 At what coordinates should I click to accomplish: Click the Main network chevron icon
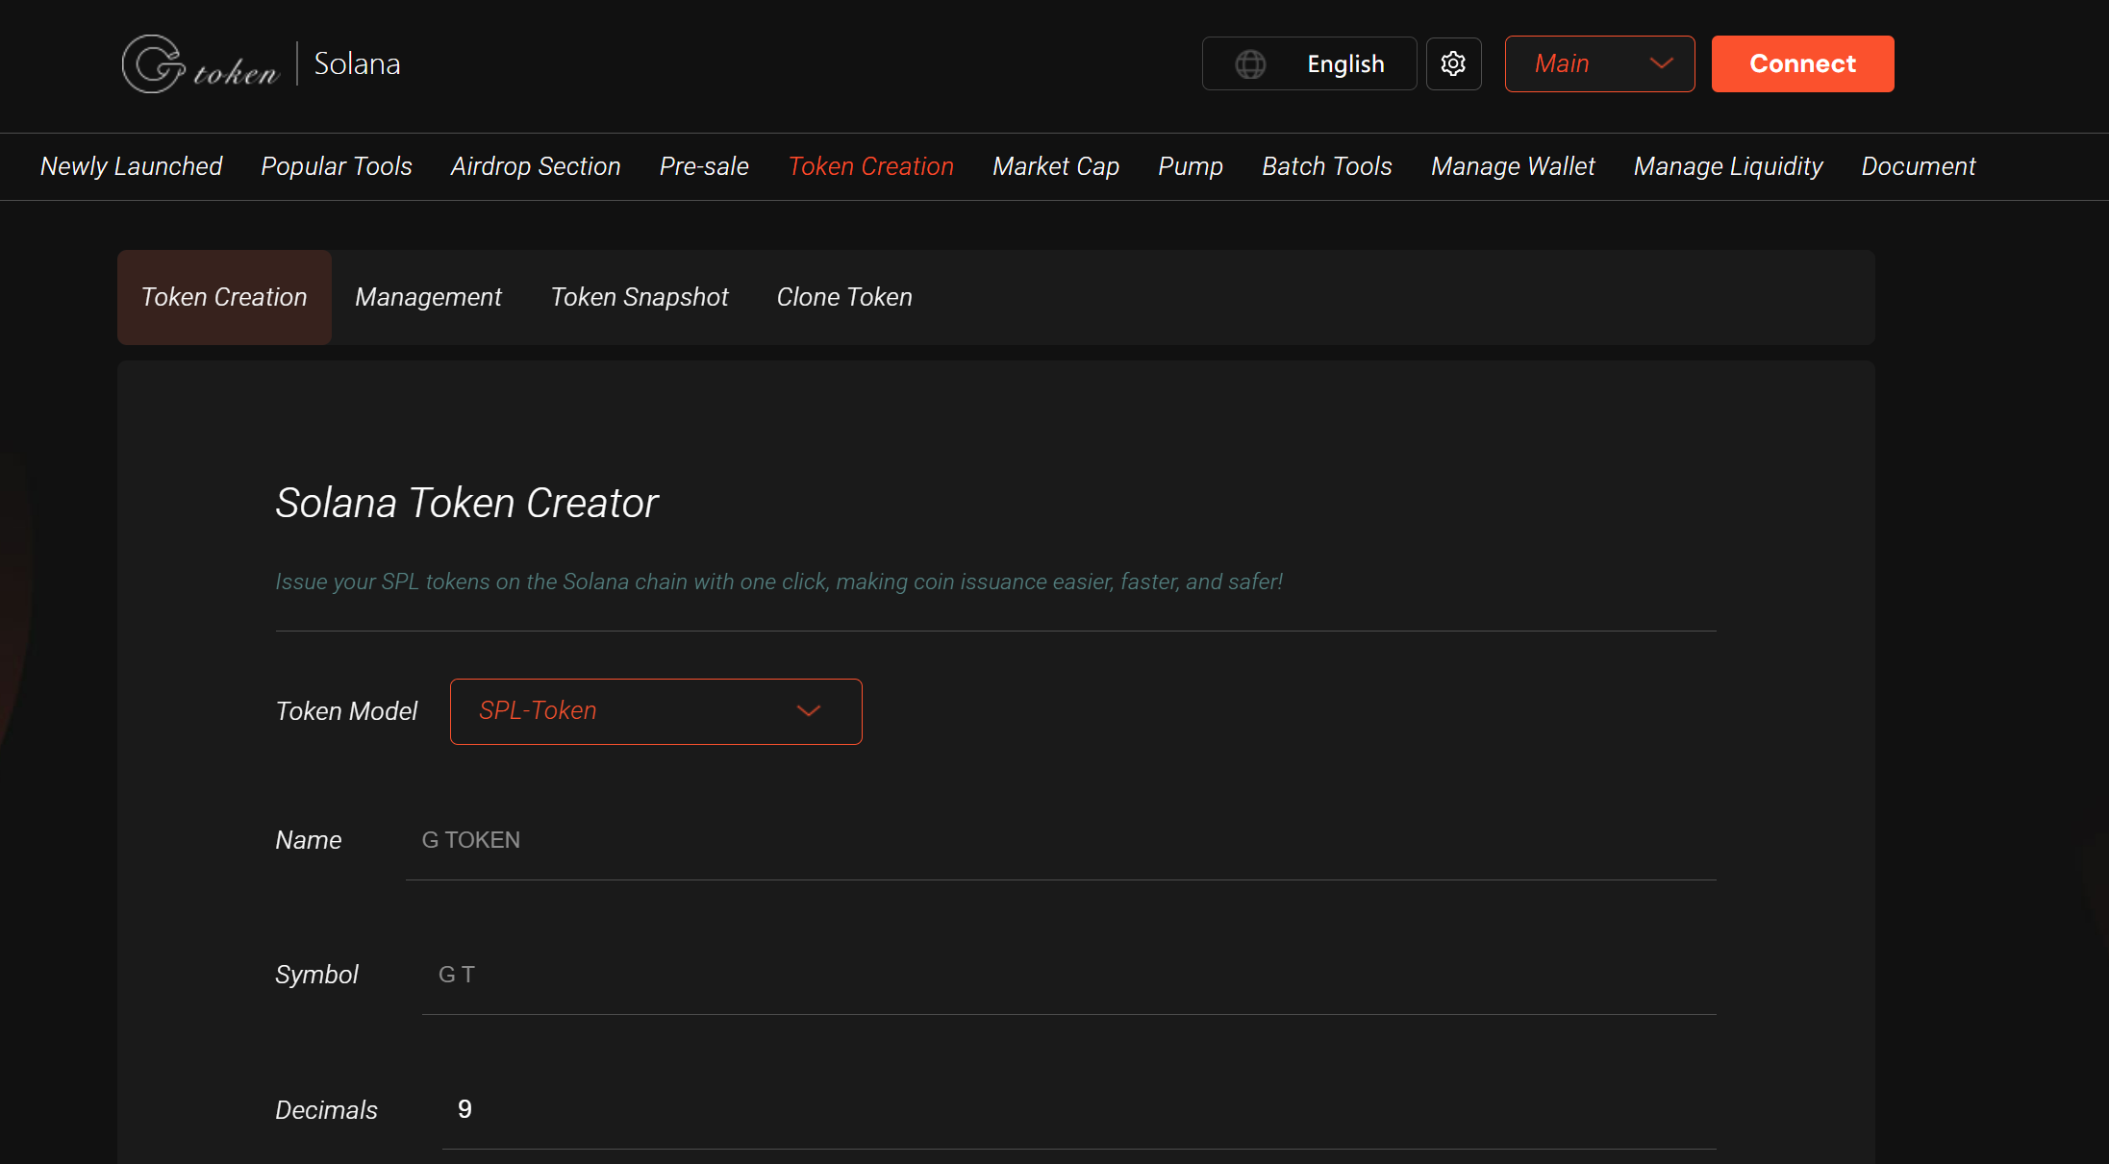point(1661,63)
